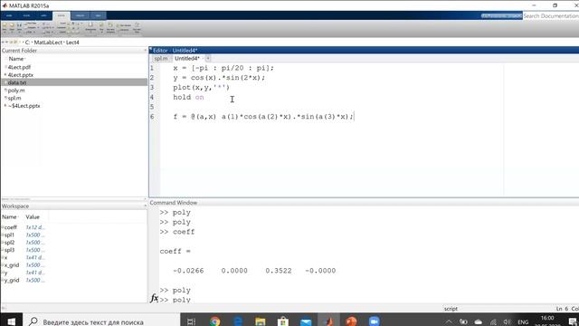The image size is (579, 326).
Task: Select spl.m in Current Folder list
Action: 14,98
